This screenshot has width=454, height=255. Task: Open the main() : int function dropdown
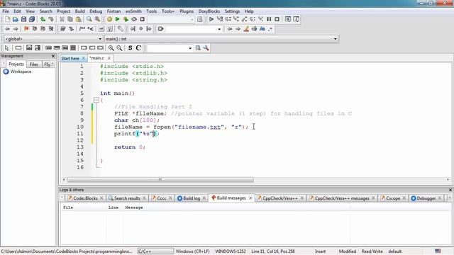tap(221, 39)
